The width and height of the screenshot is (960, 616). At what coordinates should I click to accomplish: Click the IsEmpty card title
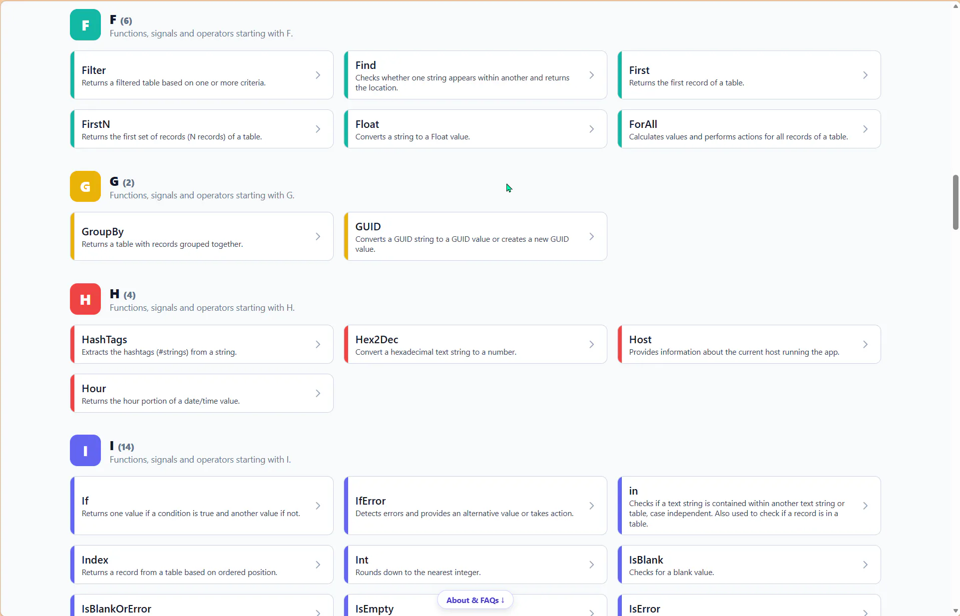pos(375,609)
